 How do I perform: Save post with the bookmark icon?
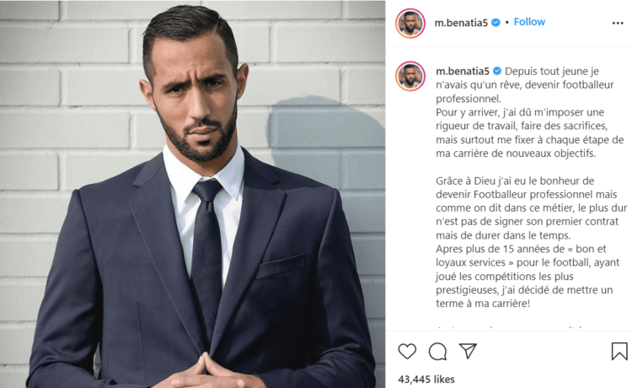point(619,351)
